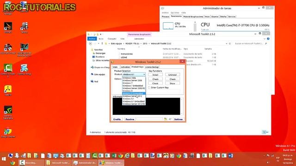Pick Windows 8.1 Embedded from the product list

(134, 101)
